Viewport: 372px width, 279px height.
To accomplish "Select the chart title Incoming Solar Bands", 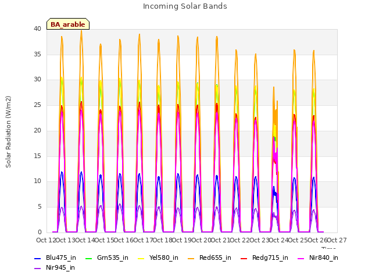I will pos(185,6).
